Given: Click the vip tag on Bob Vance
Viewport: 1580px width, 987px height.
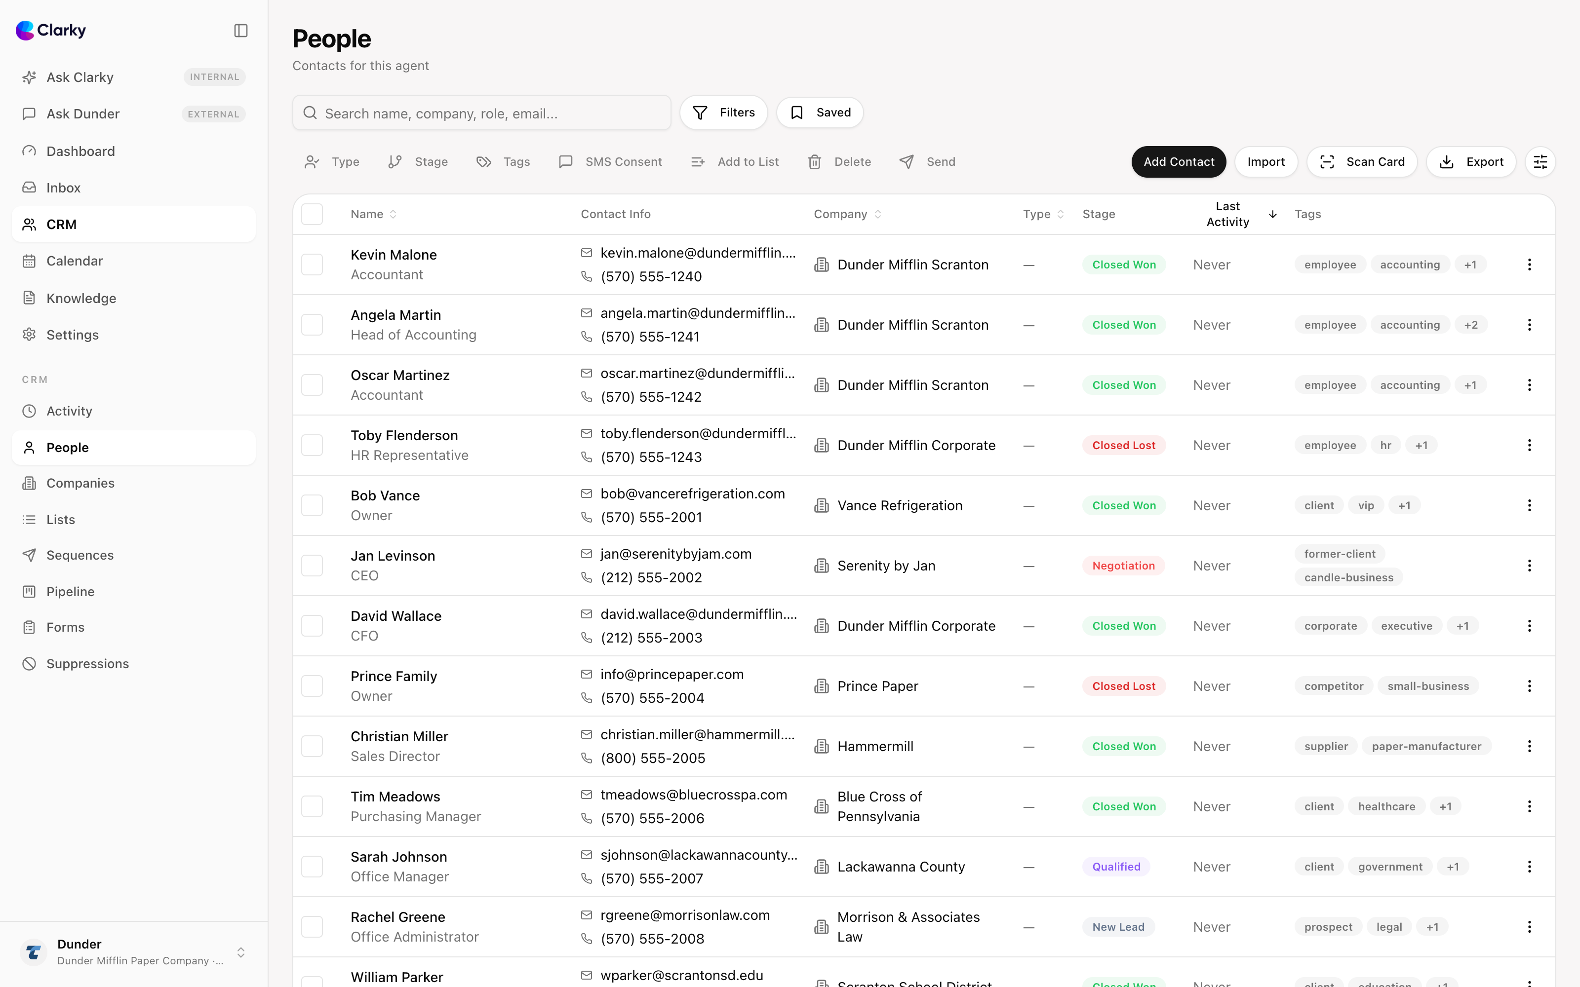Looking at the screenshot, I should [1366, 505].
